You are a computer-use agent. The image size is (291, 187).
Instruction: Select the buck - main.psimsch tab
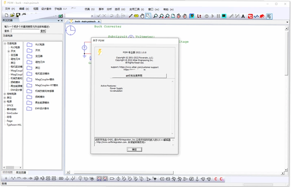[85, 22]
